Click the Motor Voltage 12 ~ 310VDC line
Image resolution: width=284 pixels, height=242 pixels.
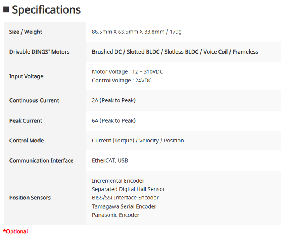click(127, 71)
